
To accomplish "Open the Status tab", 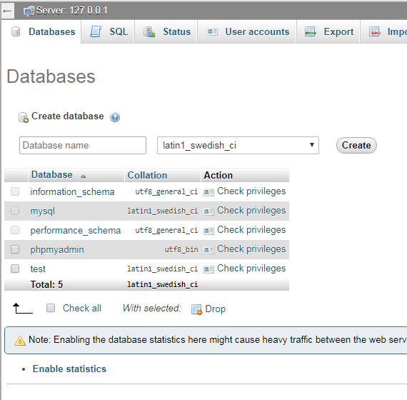I will (x=166, y=32).
